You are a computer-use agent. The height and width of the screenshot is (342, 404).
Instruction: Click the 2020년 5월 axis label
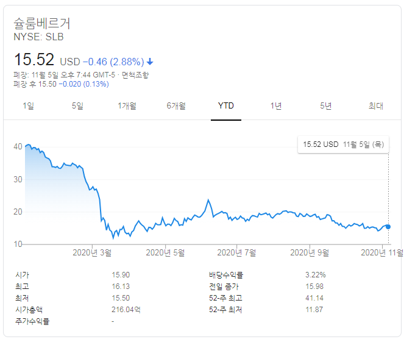pyautogui.click(x=165, y=252)
